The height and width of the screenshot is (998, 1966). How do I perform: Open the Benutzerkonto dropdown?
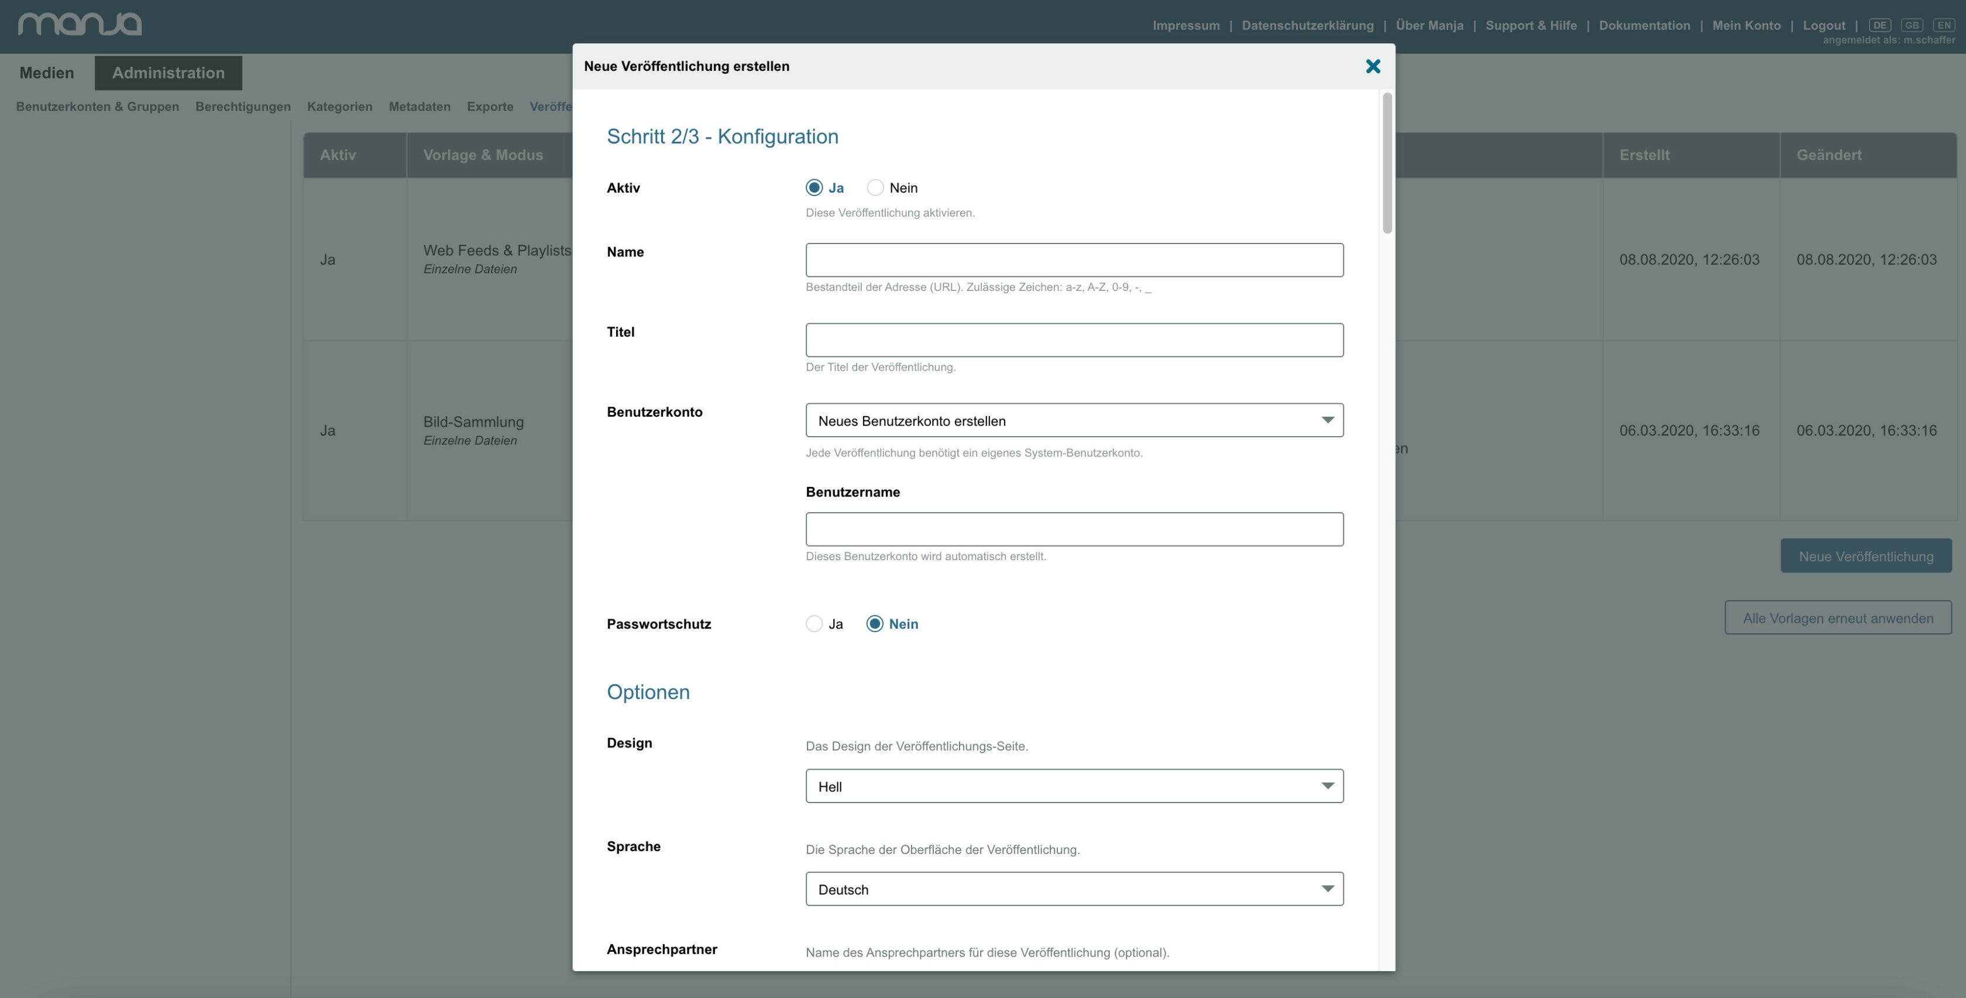tap(1074, 421)
